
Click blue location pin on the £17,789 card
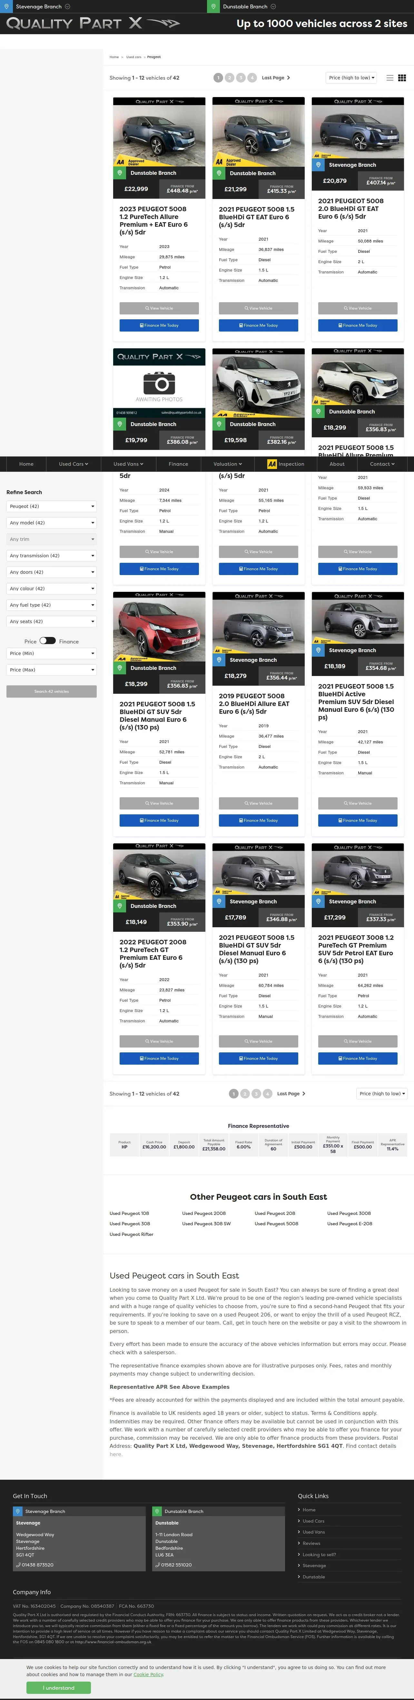tap(219, 901)
